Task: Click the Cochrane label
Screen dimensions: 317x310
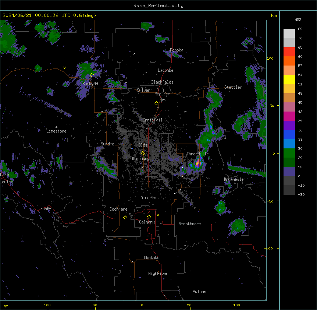Action: (x=118, y=209)
